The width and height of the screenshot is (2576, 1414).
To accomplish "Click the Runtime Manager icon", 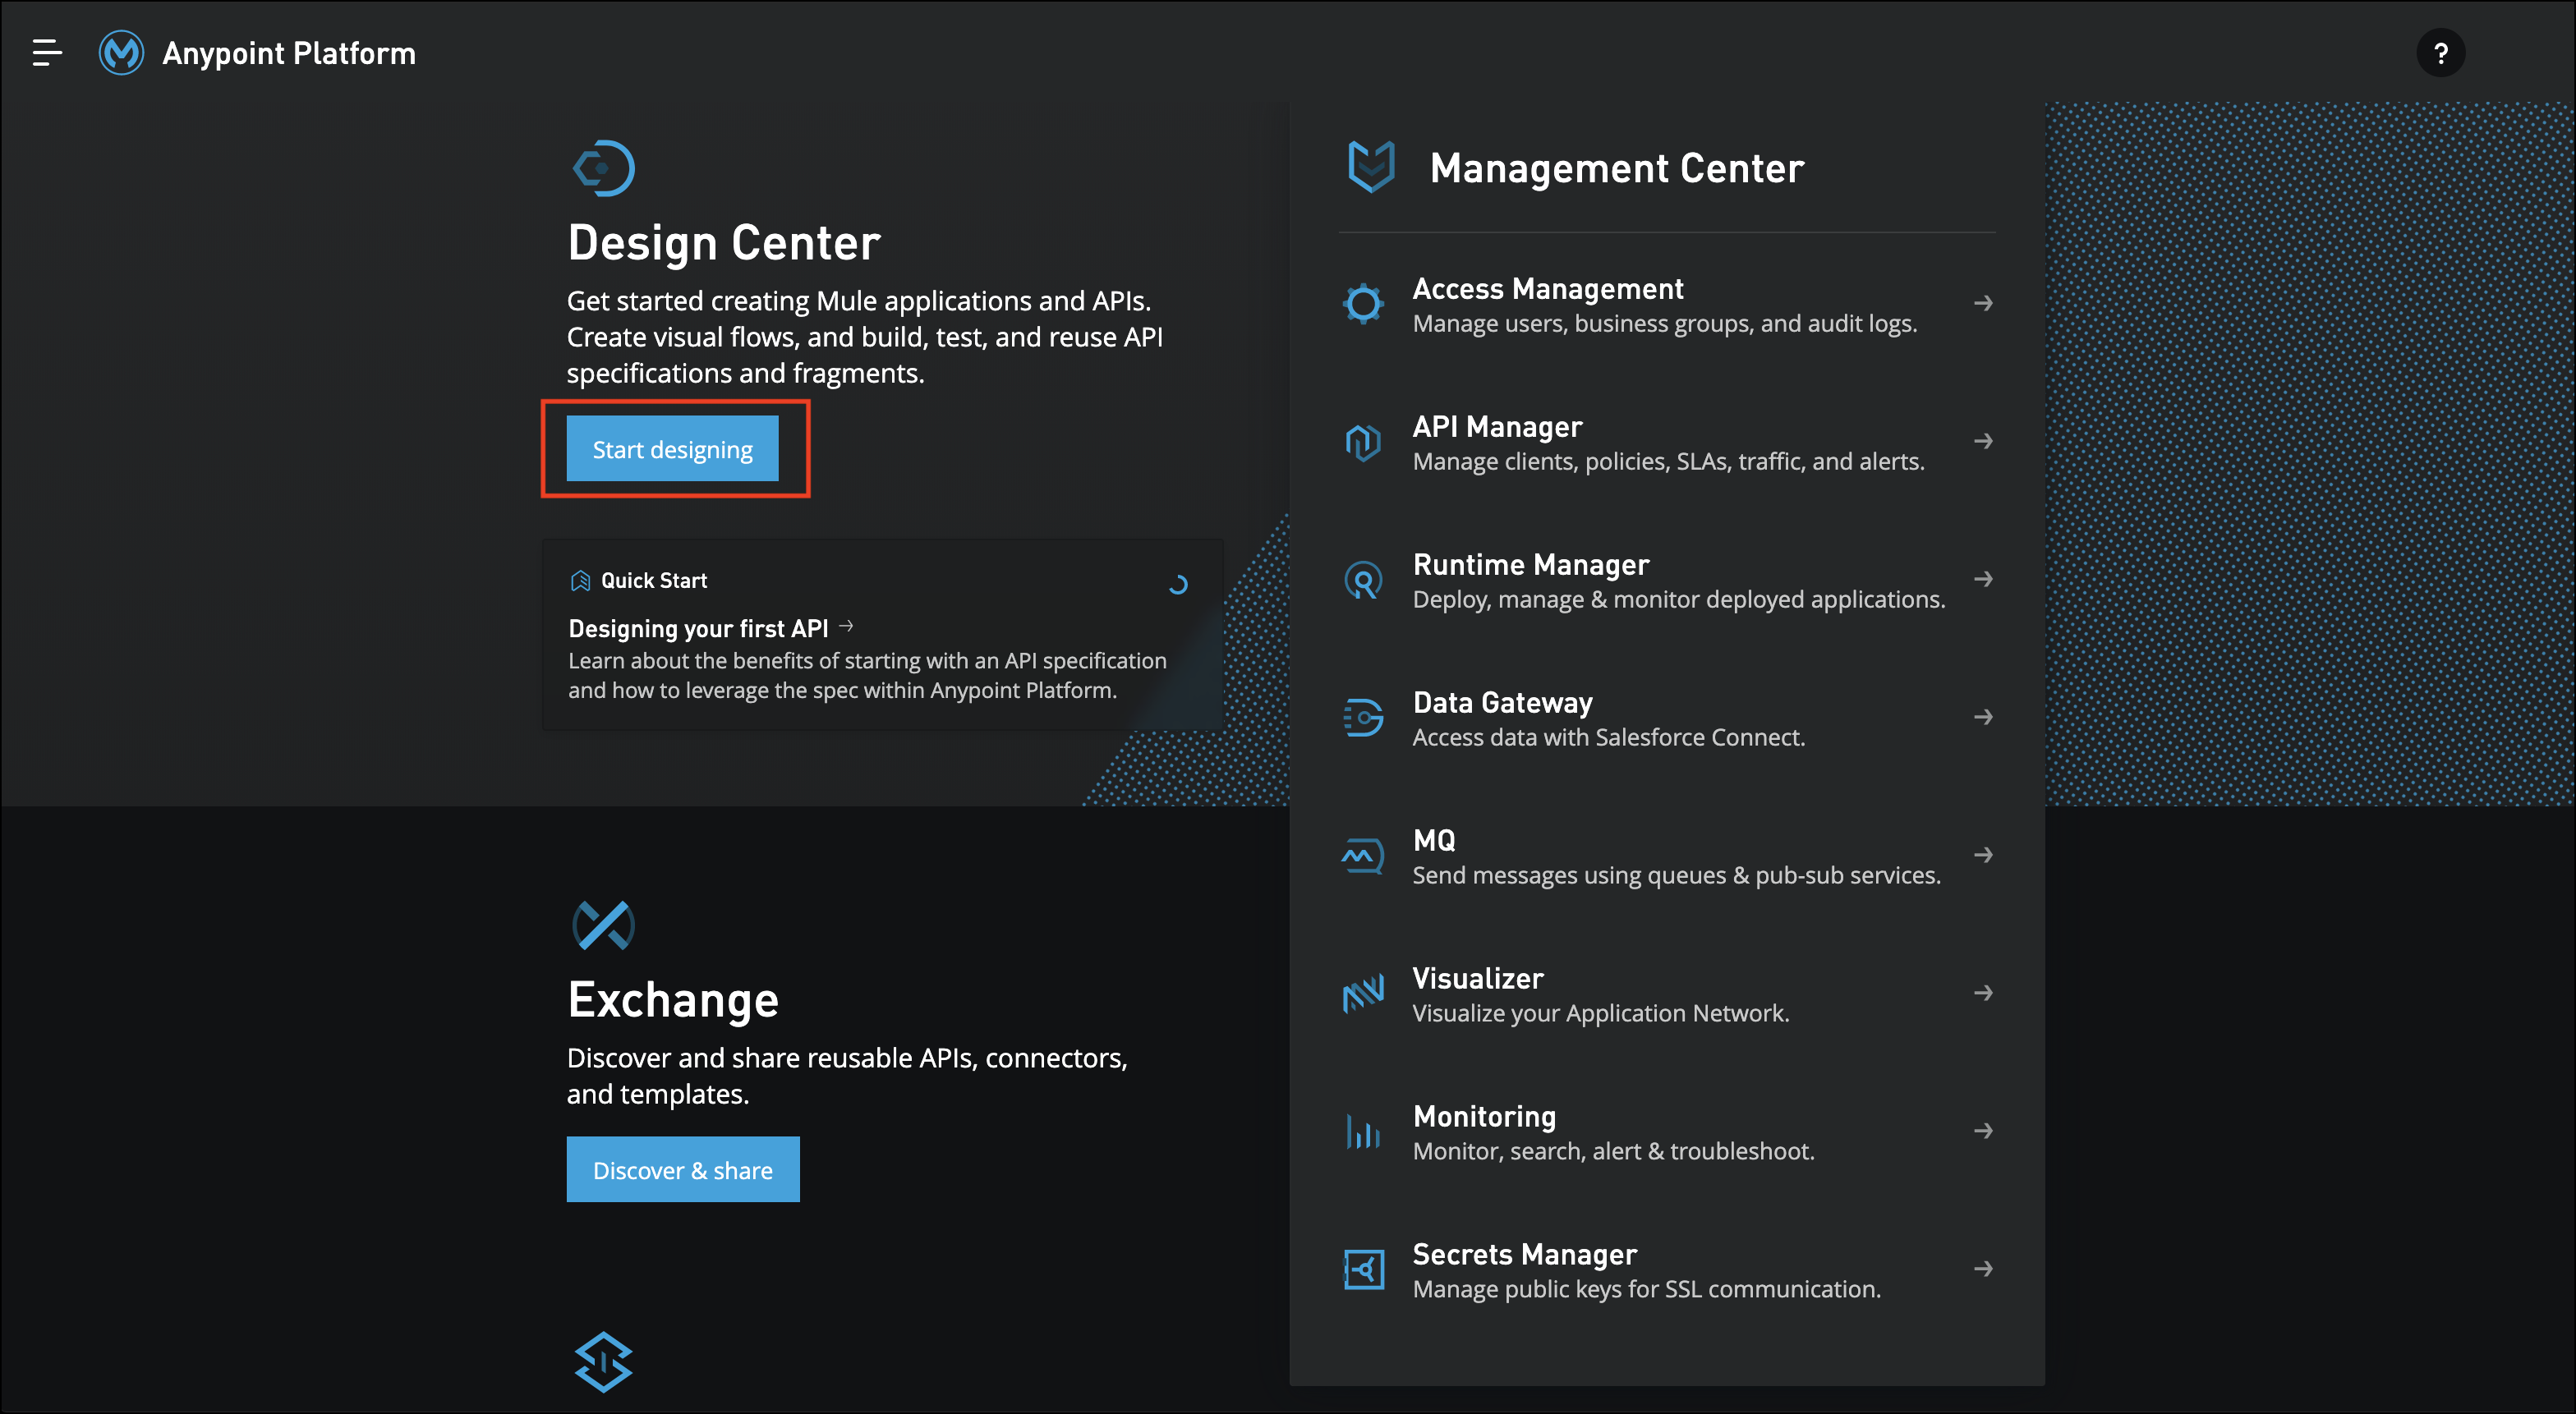I will (1363, 580).
